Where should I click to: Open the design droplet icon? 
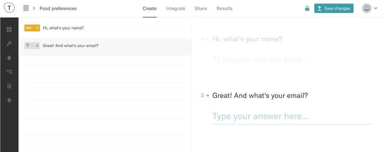[x=9, y=58]
